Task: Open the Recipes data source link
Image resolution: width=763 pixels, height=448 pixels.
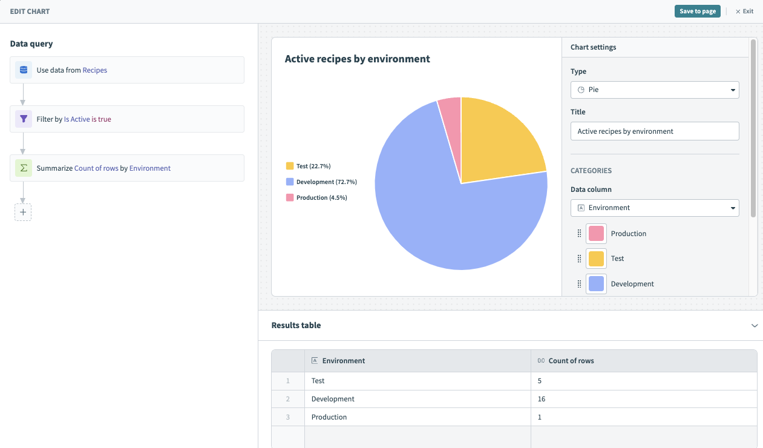Action: click(95, 70)
